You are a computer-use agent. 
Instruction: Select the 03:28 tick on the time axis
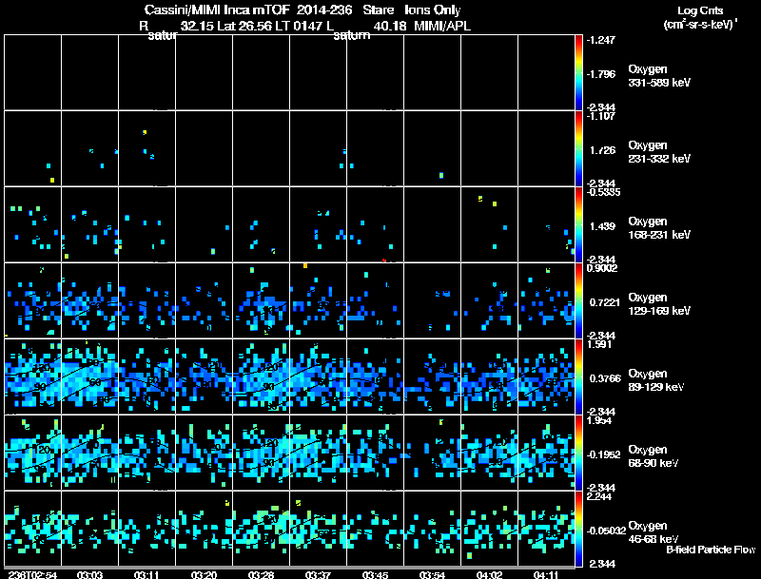click(x=262, y=574)
